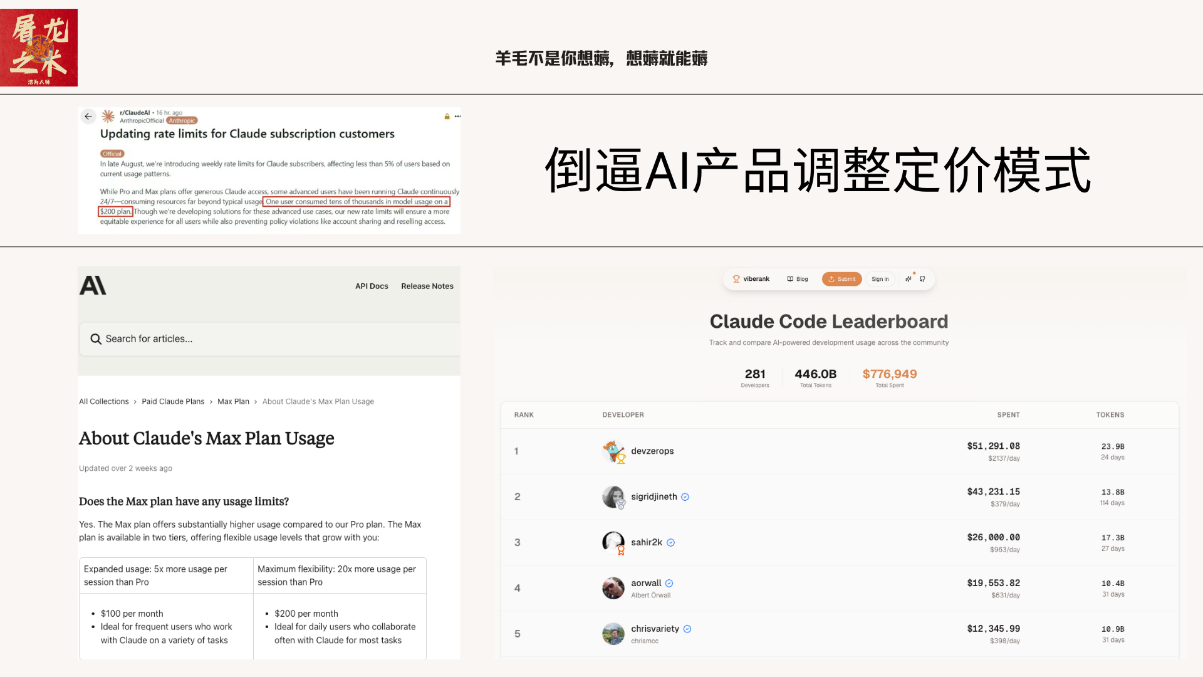
Task: Click the viberank brand name
Action: tap(756, 279)
